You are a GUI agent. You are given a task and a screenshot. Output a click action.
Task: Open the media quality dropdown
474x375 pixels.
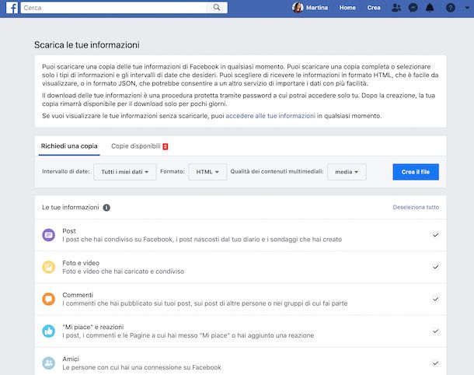pyautogui.click(x=347, y=172)
